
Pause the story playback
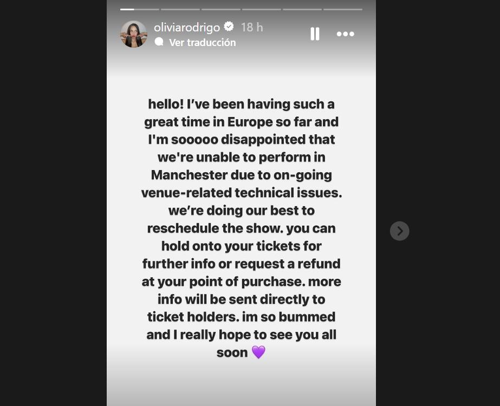click(315, 34)
